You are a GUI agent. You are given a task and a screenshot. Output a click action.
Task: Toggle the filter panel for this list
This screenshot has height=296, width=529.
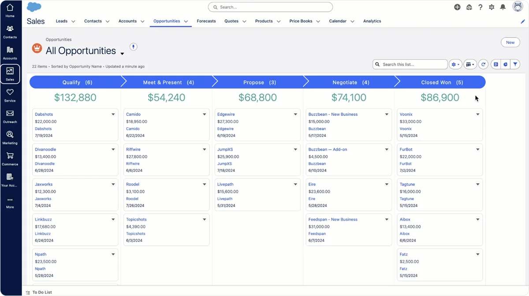pyautogui.click(x=515, y=64)
